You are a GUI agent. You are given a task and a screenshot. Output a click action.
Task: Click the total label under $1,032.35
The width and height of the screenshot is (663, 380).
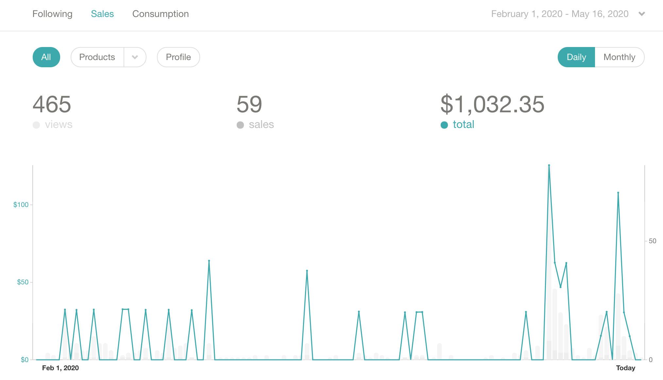click(463, 124)
